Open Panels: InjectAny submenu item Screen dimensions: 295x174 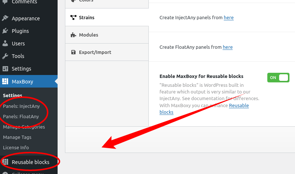[21, 106]
